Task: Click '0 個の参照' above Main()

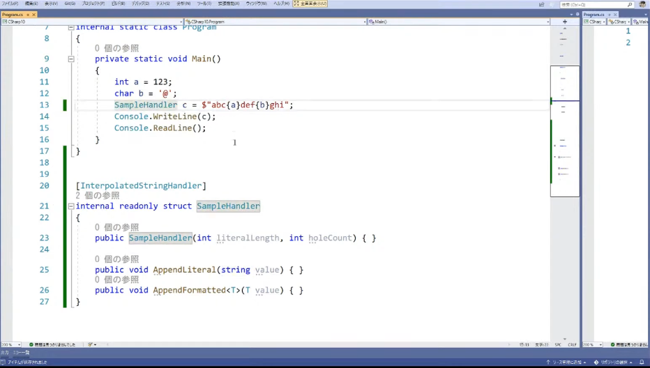Action: pyautogui.click(x=116, y=49)
